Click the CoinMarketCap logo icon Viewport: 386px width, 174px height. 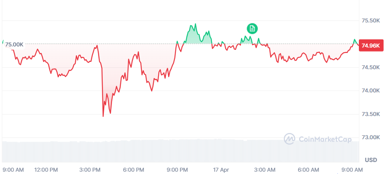click(x=289, y=139)
